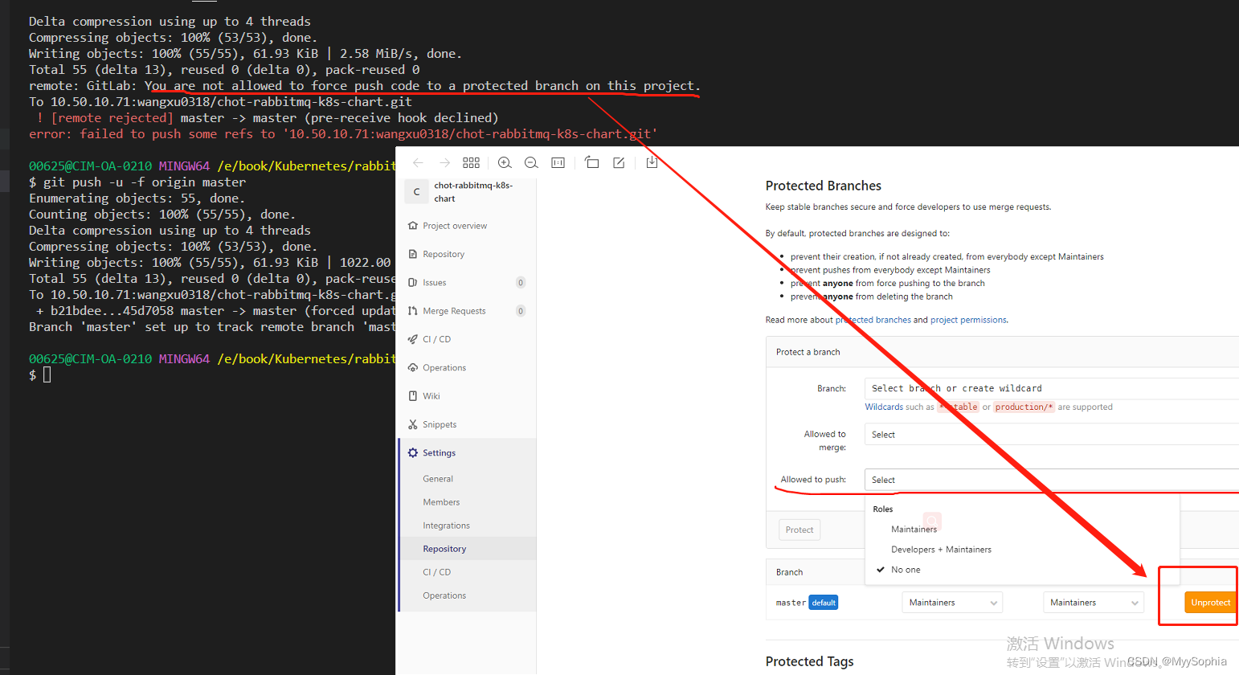Click the Protect button

click(x=799, y=530)
